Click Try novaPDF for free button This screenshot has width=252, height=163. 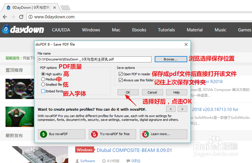coord(112,134)
